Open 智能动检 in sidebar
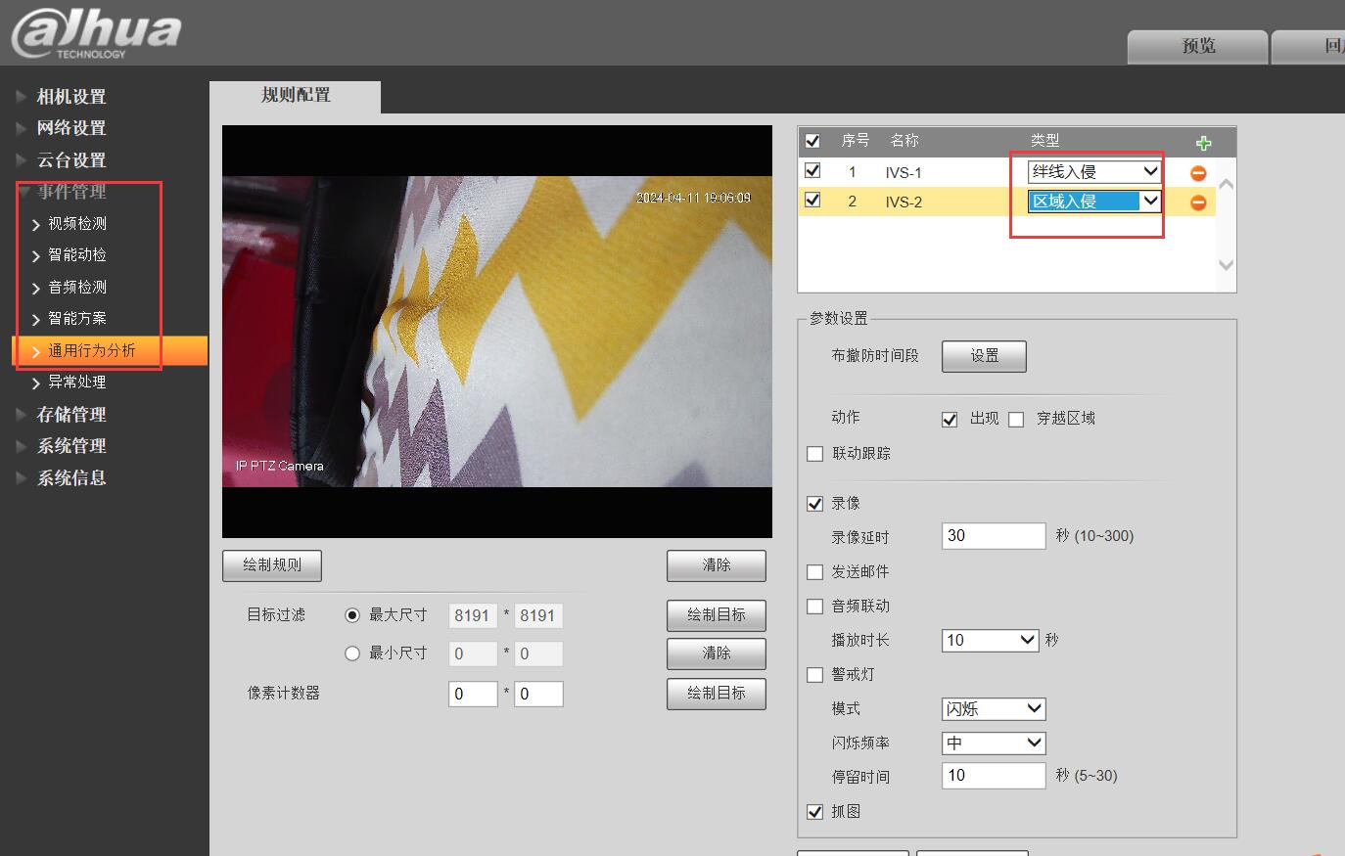The height and width of the screenshot is (856, 1345). [x=77, y=255]
